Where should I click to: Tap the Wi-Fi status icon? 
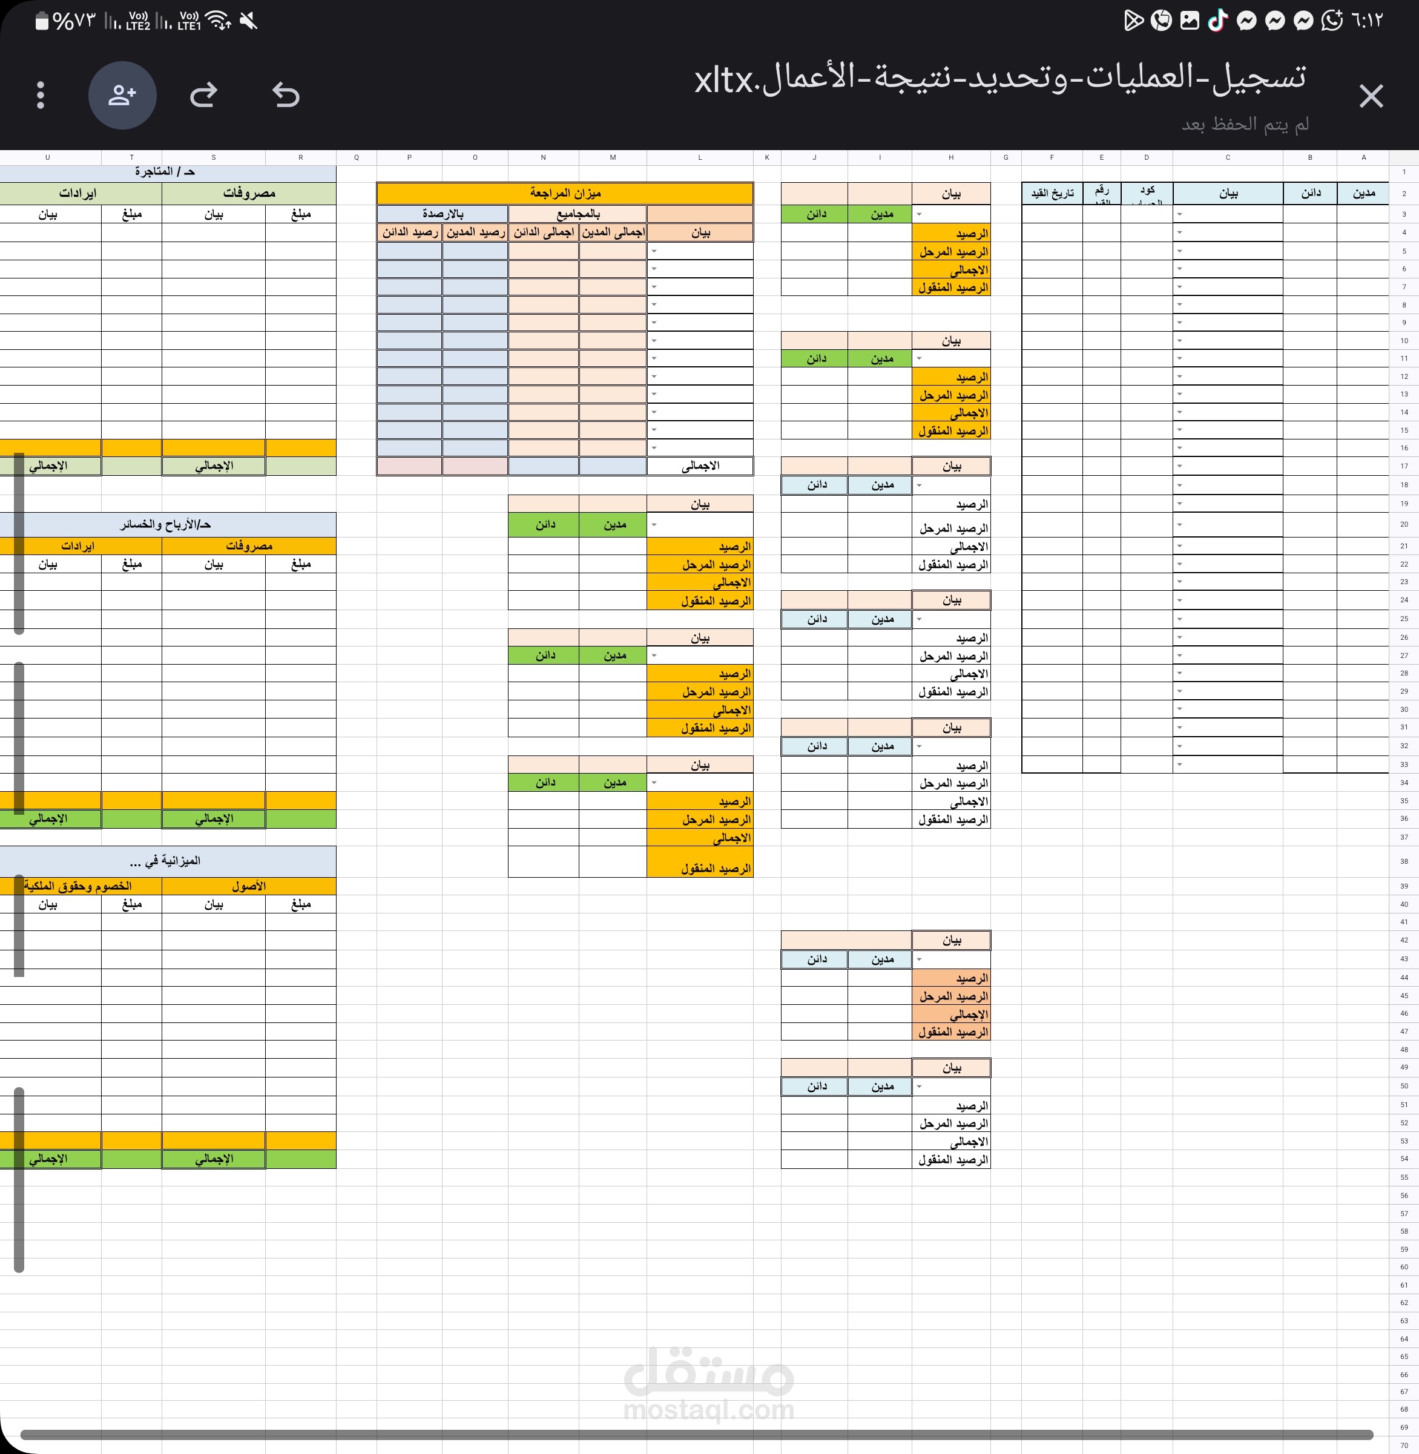(x=219, y=20)
